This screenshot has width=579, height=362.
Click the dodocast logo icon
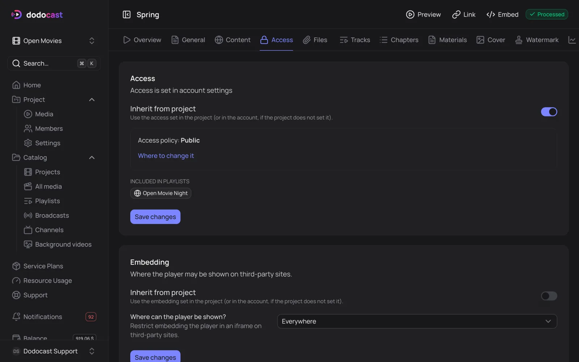point(16,14)
